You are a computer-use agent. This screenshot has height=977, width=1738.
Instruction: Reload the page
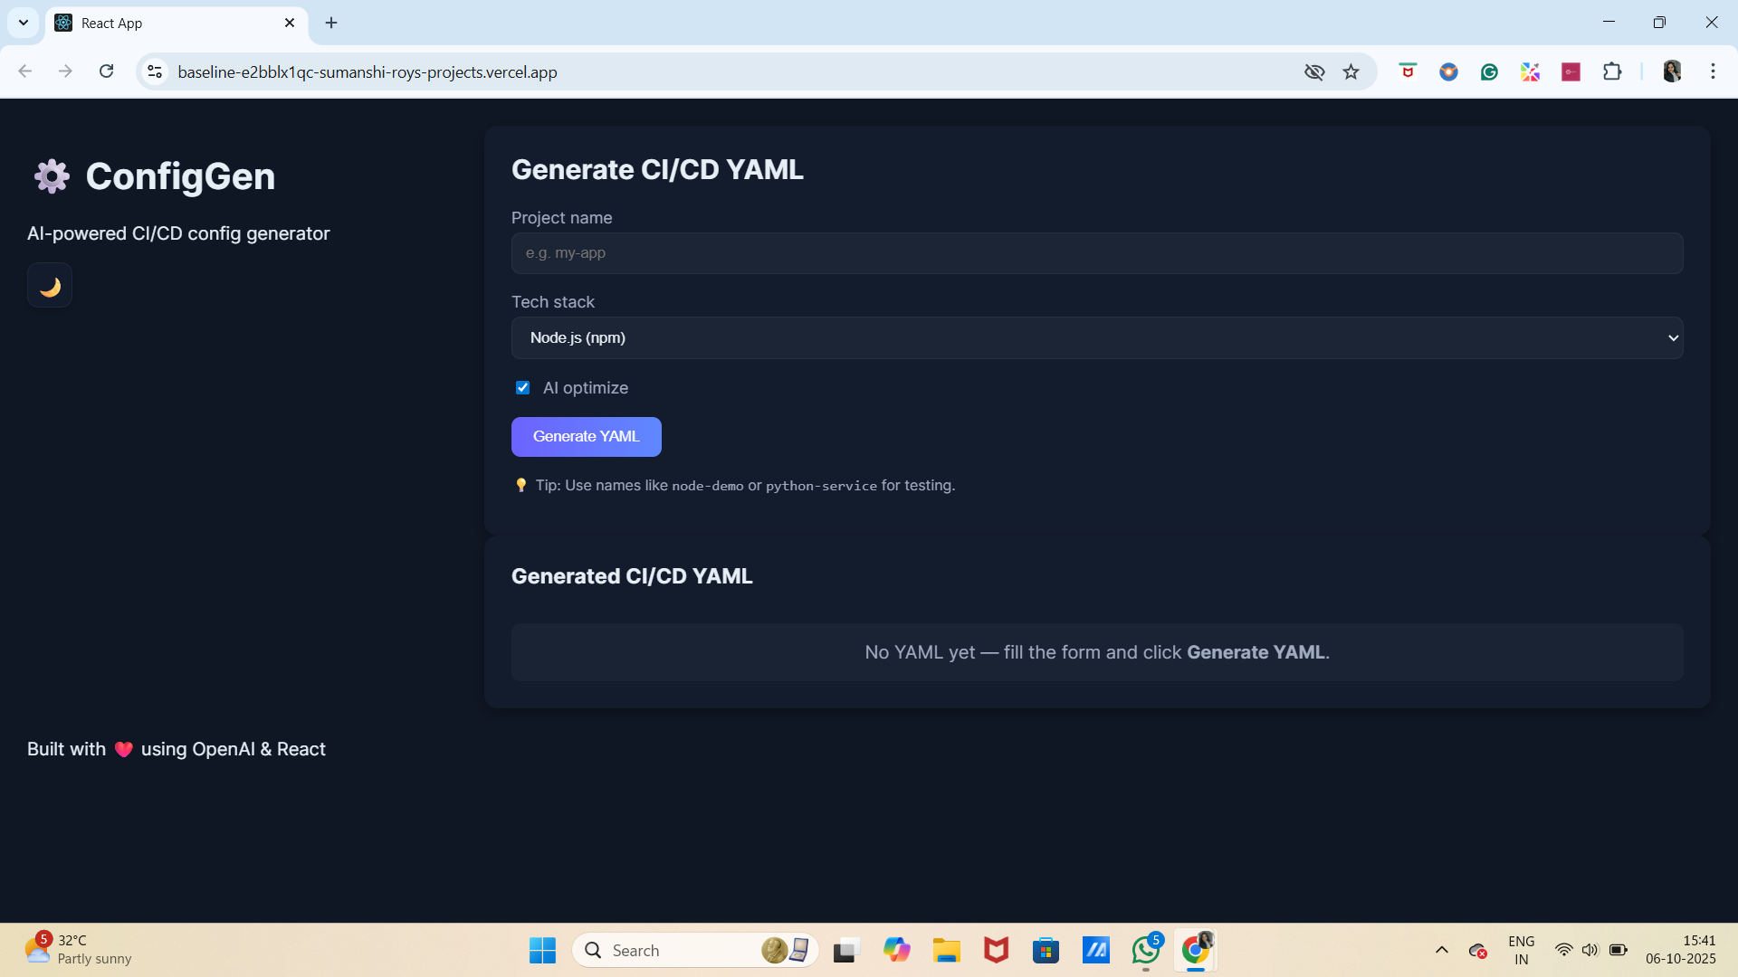[107, 72]
